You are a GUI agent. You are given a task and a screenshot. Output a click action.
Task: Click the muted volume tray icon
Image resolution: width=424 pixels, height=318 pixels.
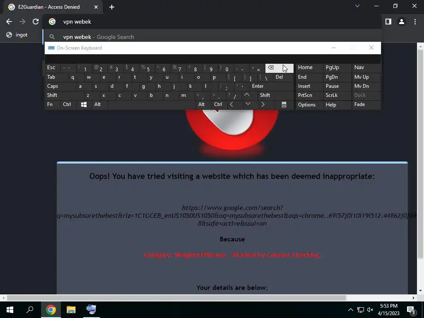point(370,310)
